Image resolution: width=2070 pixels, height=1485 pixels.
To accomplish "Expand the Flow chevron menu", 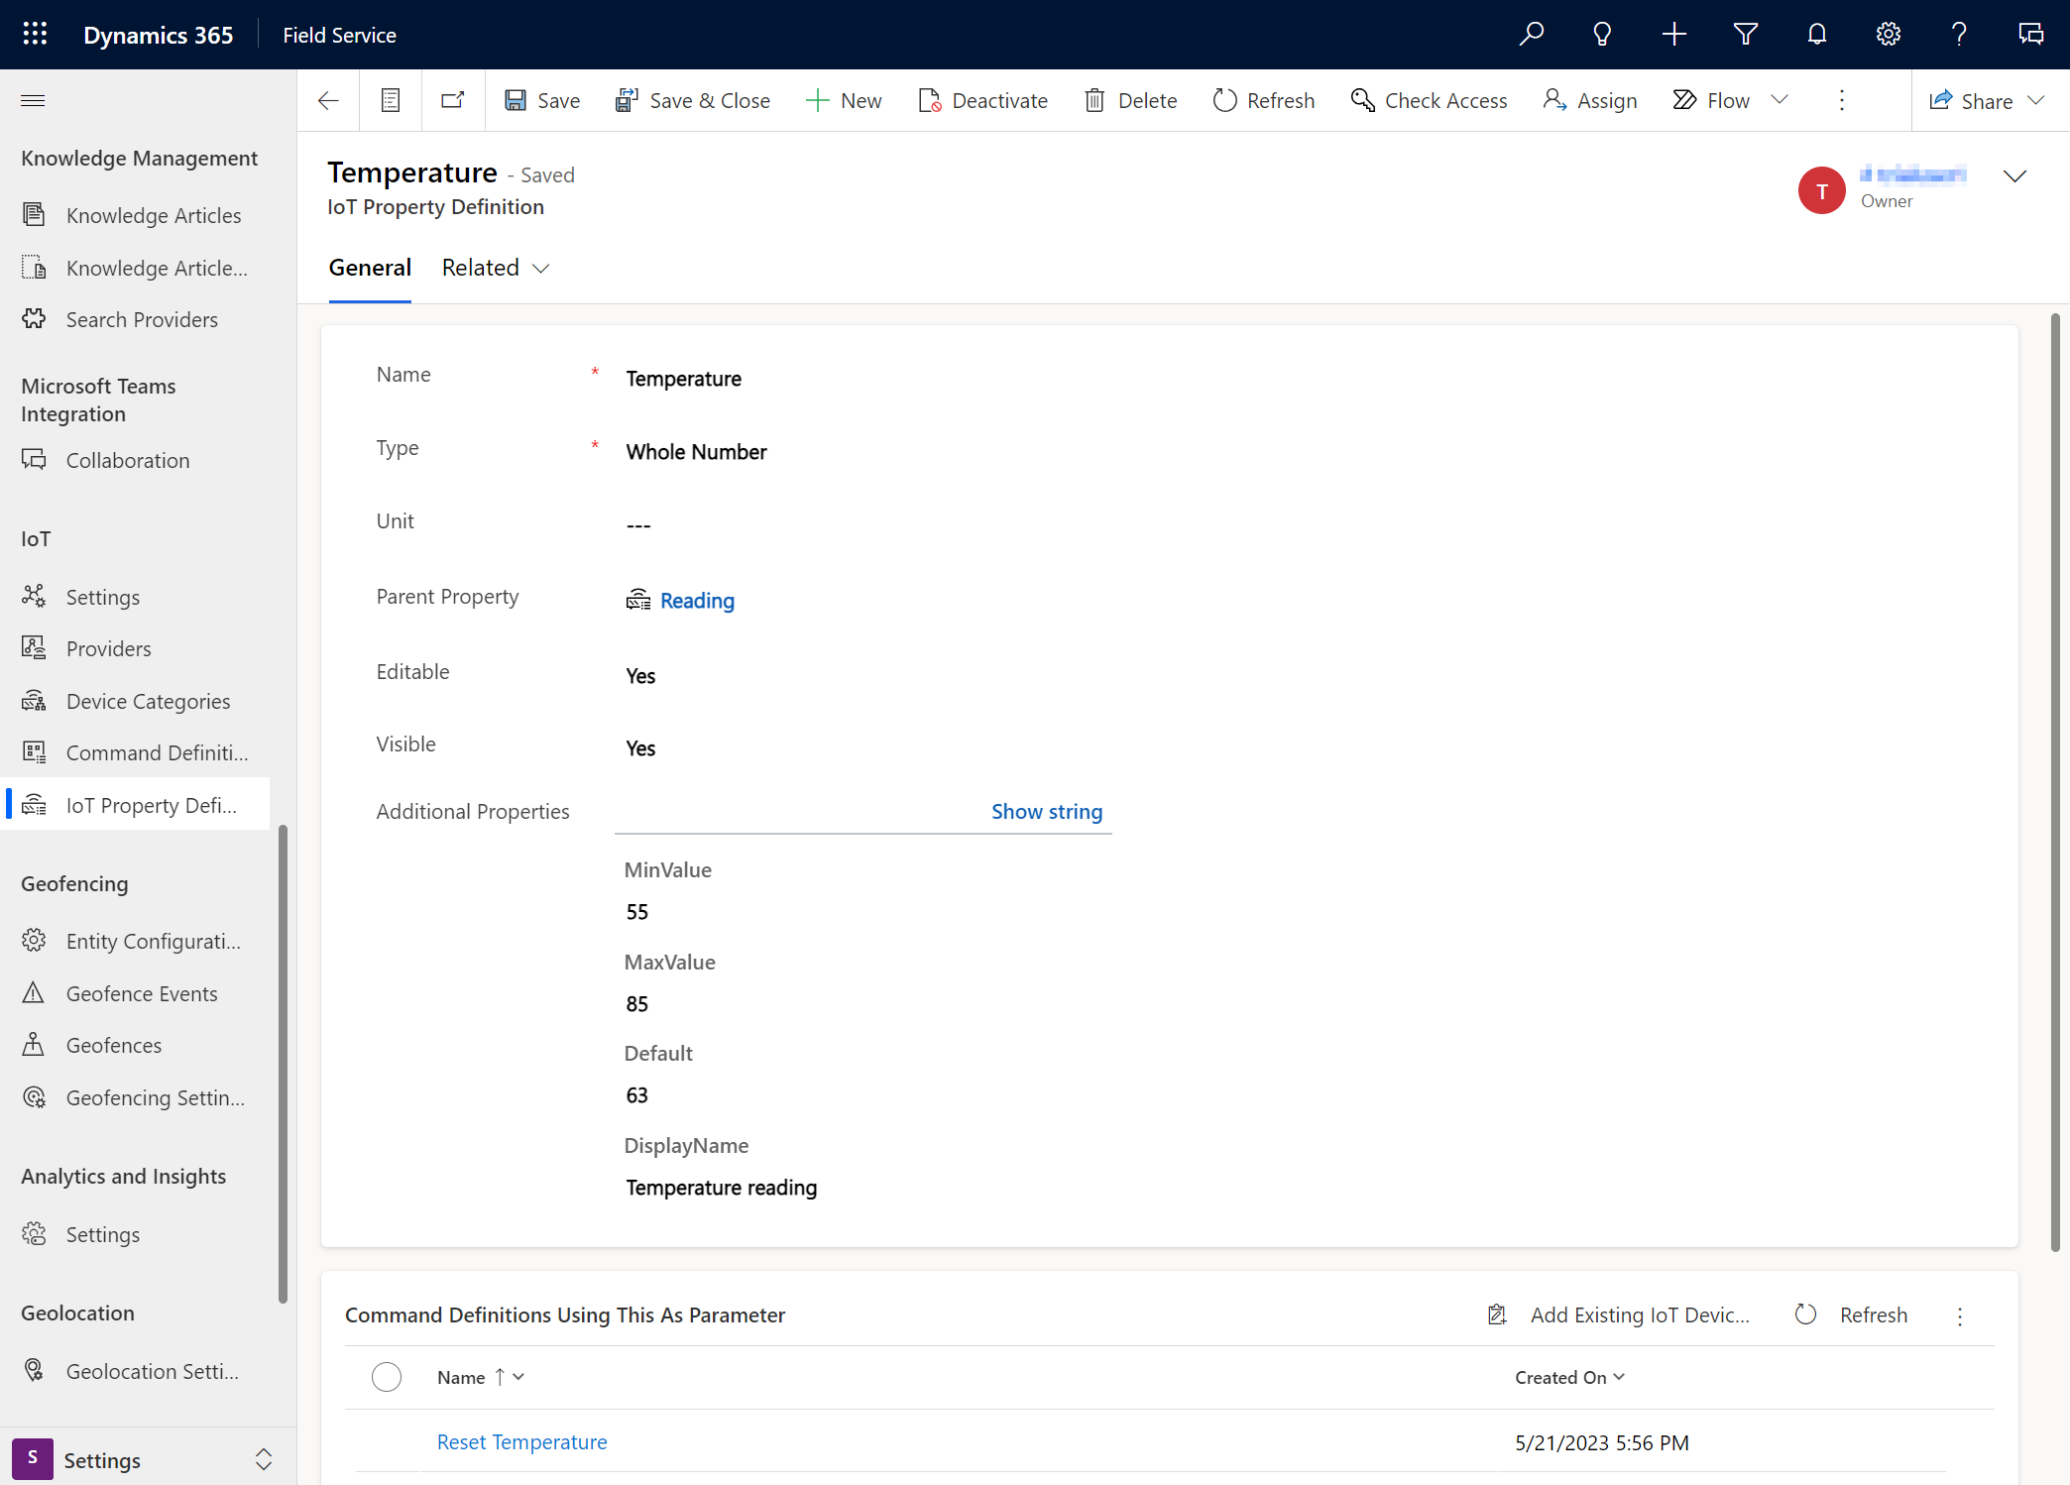I will coord(1782,100).
